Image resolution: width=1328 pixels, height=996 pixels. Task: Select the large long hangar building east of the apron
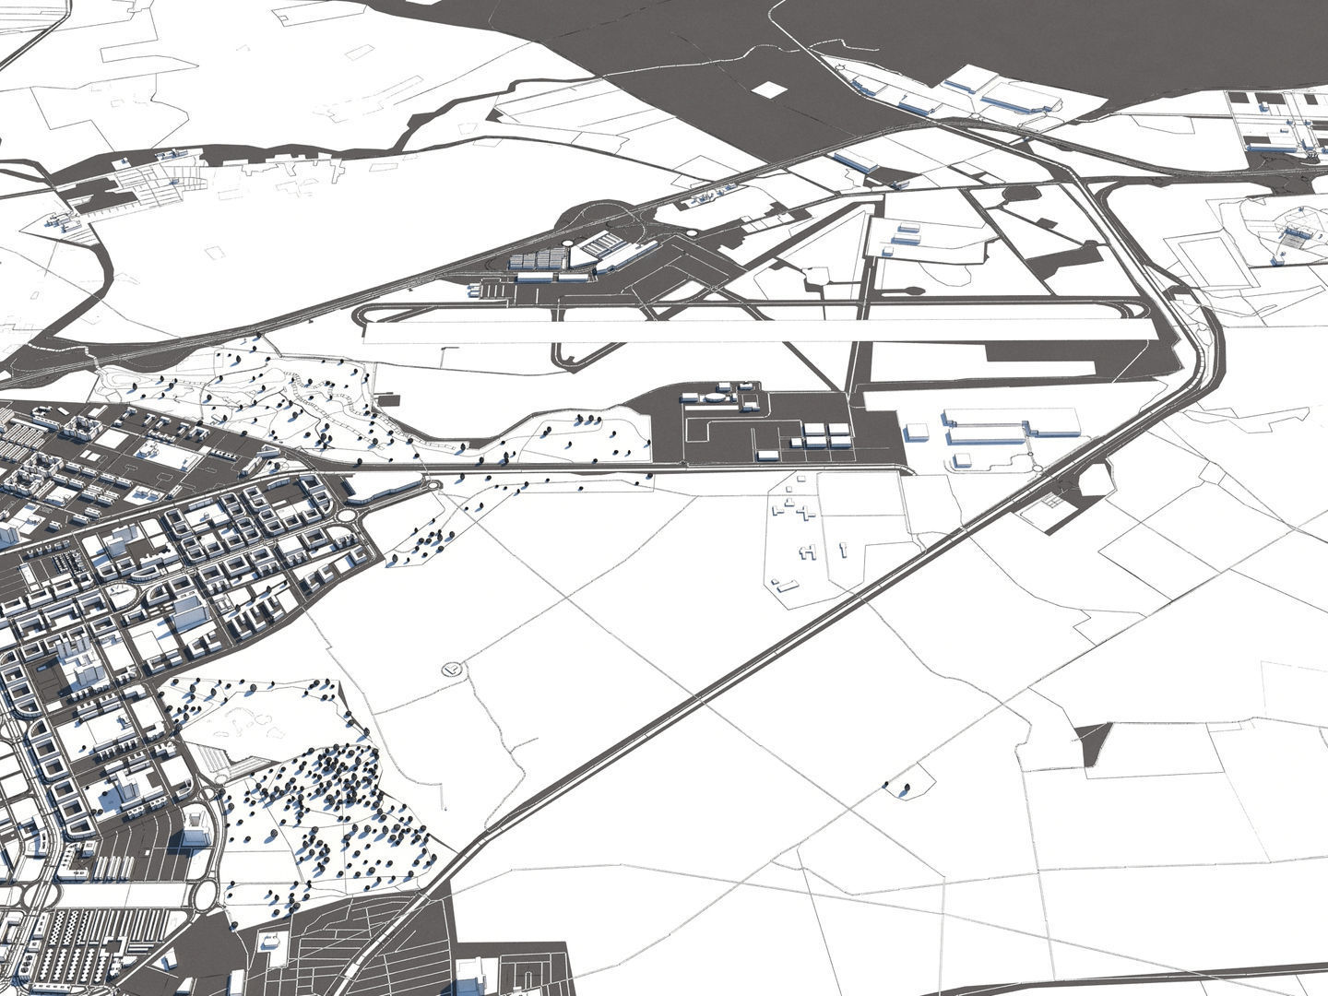click(1011, 421)
